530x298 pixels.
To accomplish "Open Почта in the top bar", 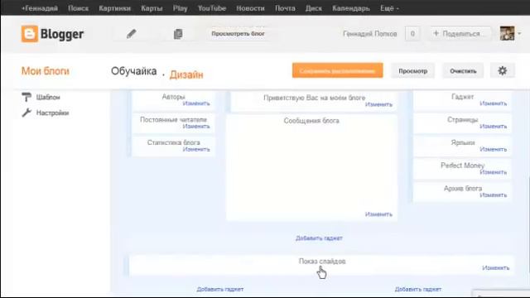I will click(x=285, y=8).
